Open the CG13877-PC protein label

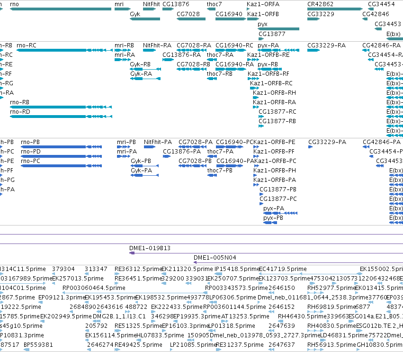pos(278,199)
